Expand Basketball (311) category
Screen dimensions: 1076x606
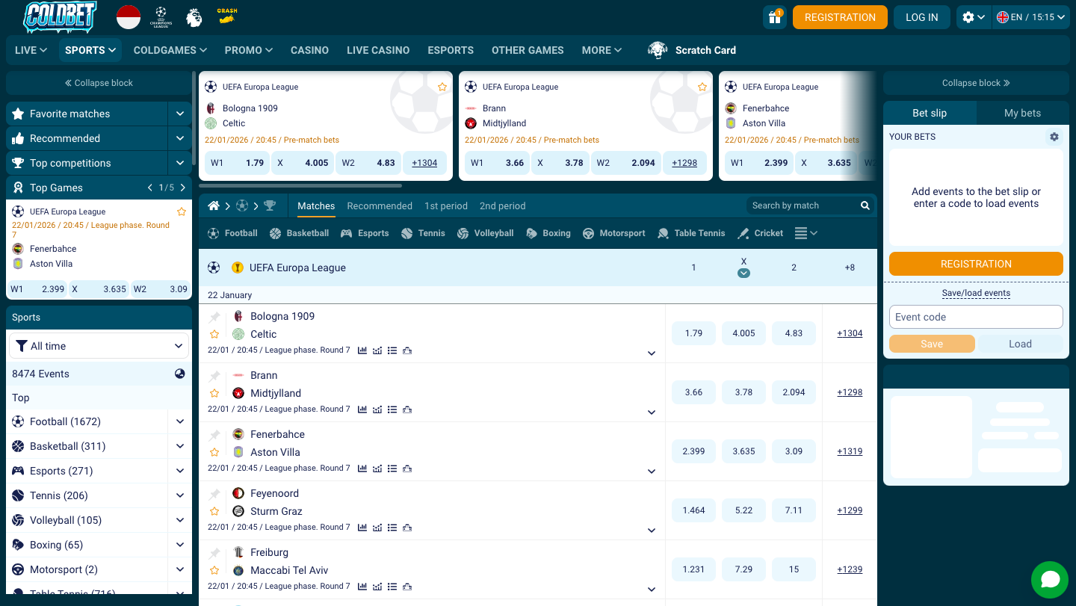180,446
